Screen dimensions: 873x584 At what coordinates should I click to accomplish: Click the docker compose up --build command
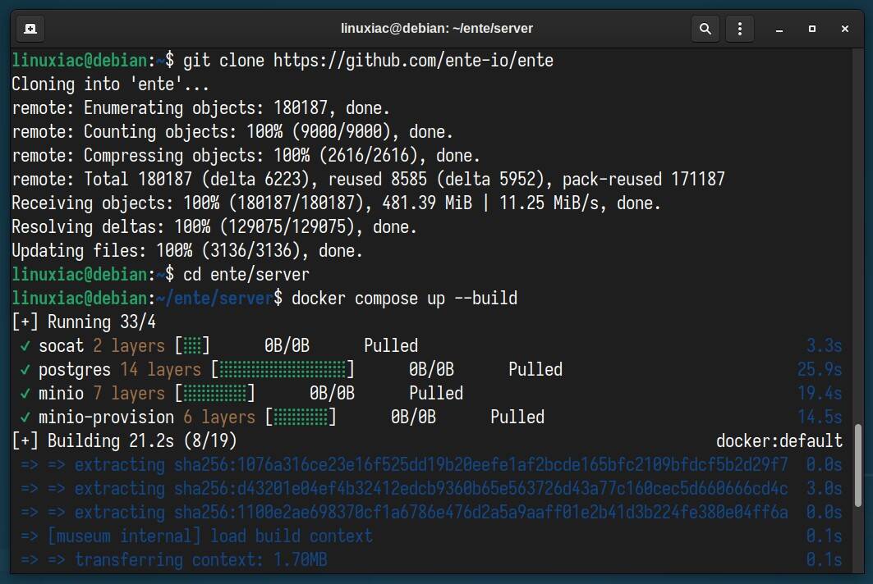[x=404, y=298]
